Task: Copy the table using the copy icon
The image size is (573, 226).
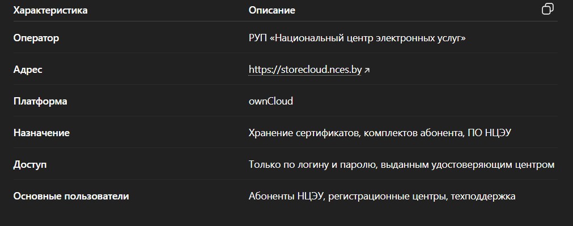Action: point(547,9)
